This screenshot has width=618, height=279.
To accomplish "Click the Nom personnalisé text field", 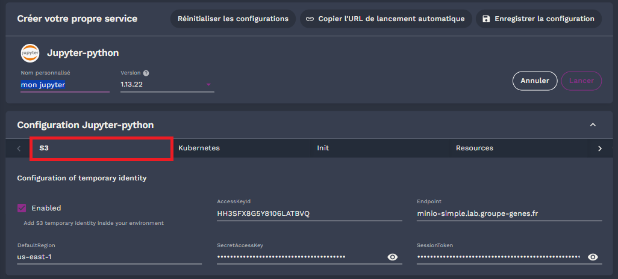I will (x=65, y=85).
